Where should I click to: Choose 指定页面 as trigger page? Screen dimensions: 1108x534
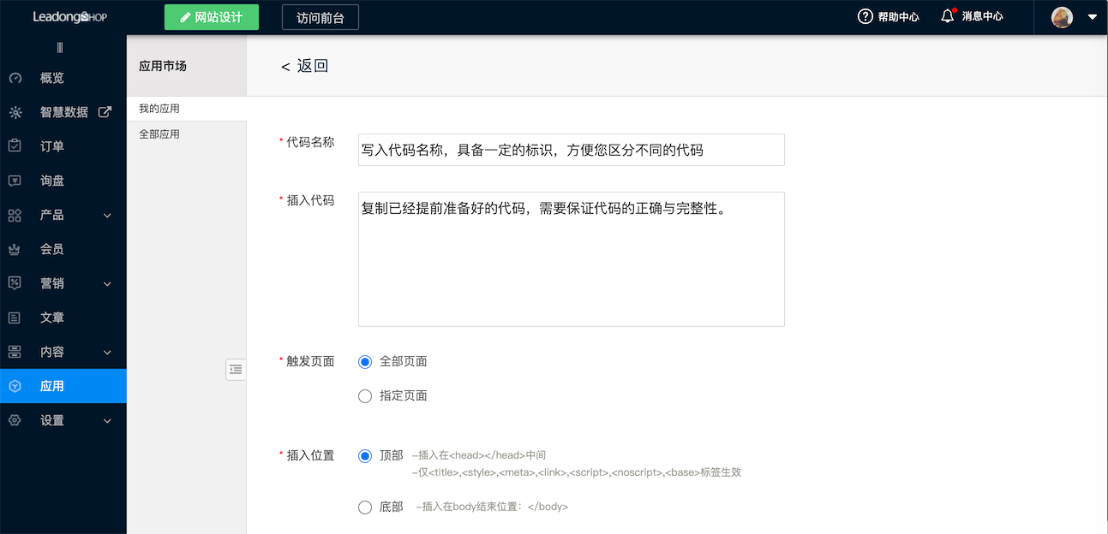click(364, 395)
